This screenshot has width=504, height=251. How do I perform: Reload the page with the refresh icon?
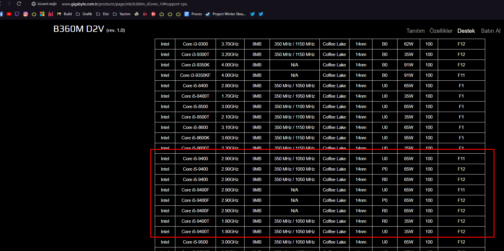19,4
